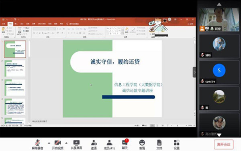Viewport: 241px width, 151px height.
Task: Expand the shapes gallery More arrow
Action: tap(123, 33)
